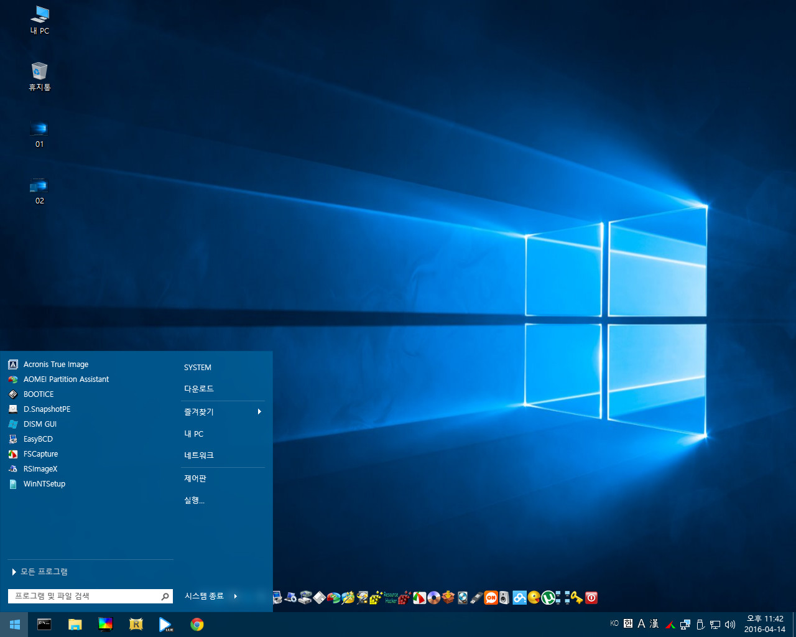Open D.SnapshotPE from program list

[x=40, y=409]
